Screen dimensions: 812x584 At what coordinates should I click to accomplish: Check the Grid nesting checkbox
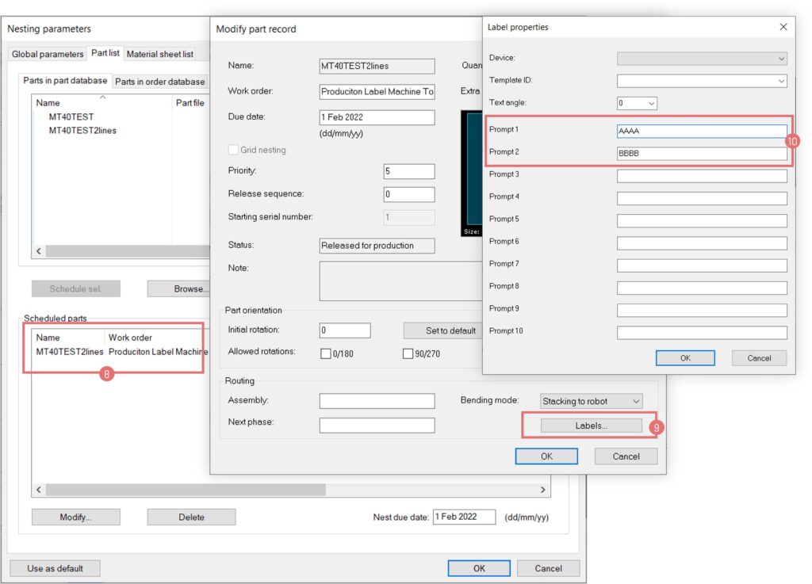click(x=234, y=150)
